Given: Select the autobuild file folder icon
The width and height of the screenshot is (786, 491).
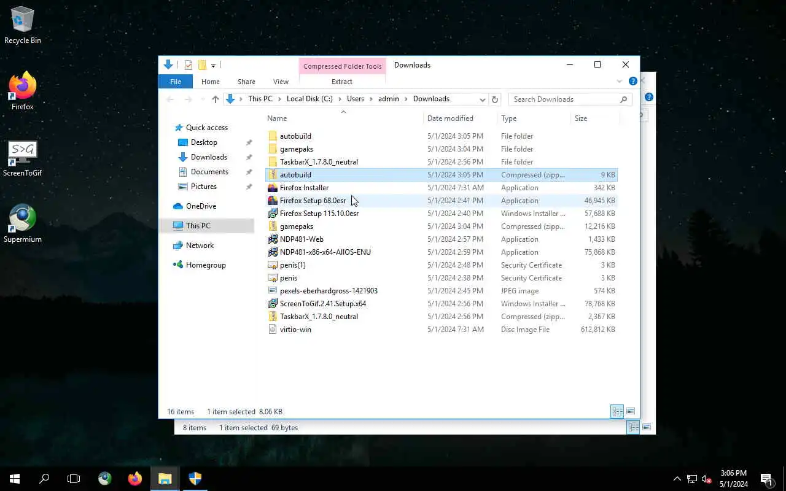Looking at the screenshot, I should tap(273, 136).
